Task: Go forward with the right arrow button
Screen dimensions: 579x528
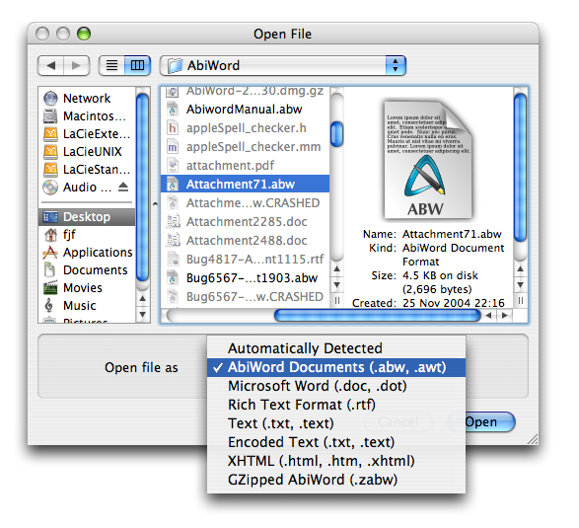Action: (x=76, y=66)
